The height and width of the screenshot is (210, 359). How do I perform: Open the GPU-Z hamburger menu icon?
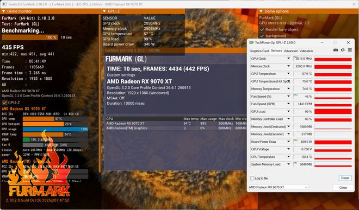[350, 50]
